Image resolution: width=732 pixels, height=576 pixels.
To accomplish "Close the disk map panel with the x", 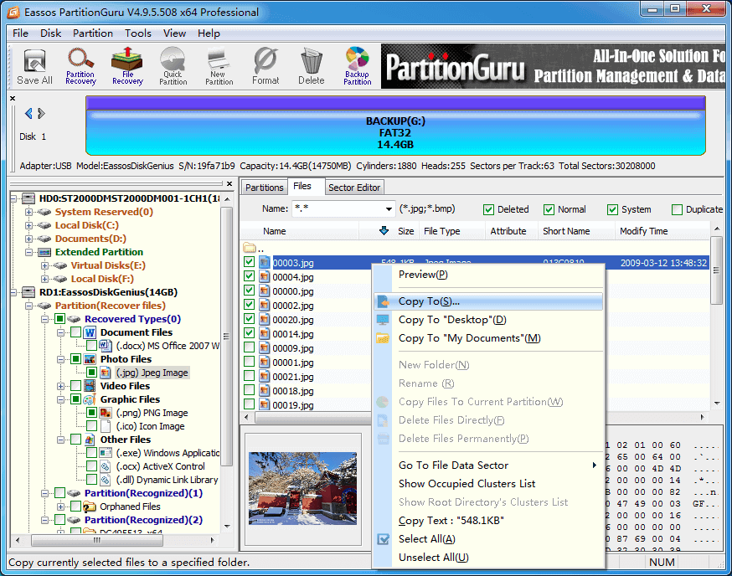I will click(13, 98).
